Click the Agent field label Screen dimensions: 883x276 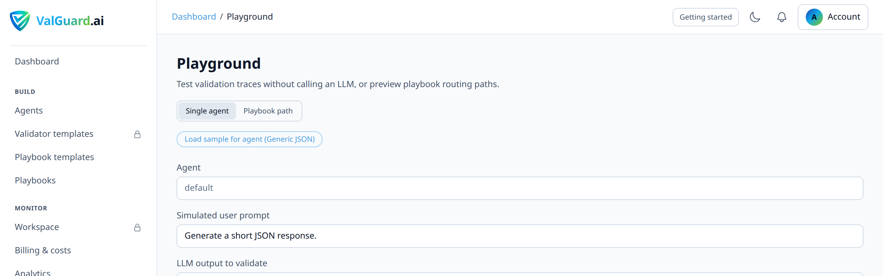click(x=189, y=167)
